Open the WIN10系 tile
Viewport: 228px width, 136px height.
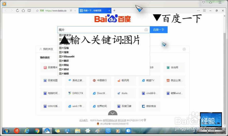(x=51, y=106)
